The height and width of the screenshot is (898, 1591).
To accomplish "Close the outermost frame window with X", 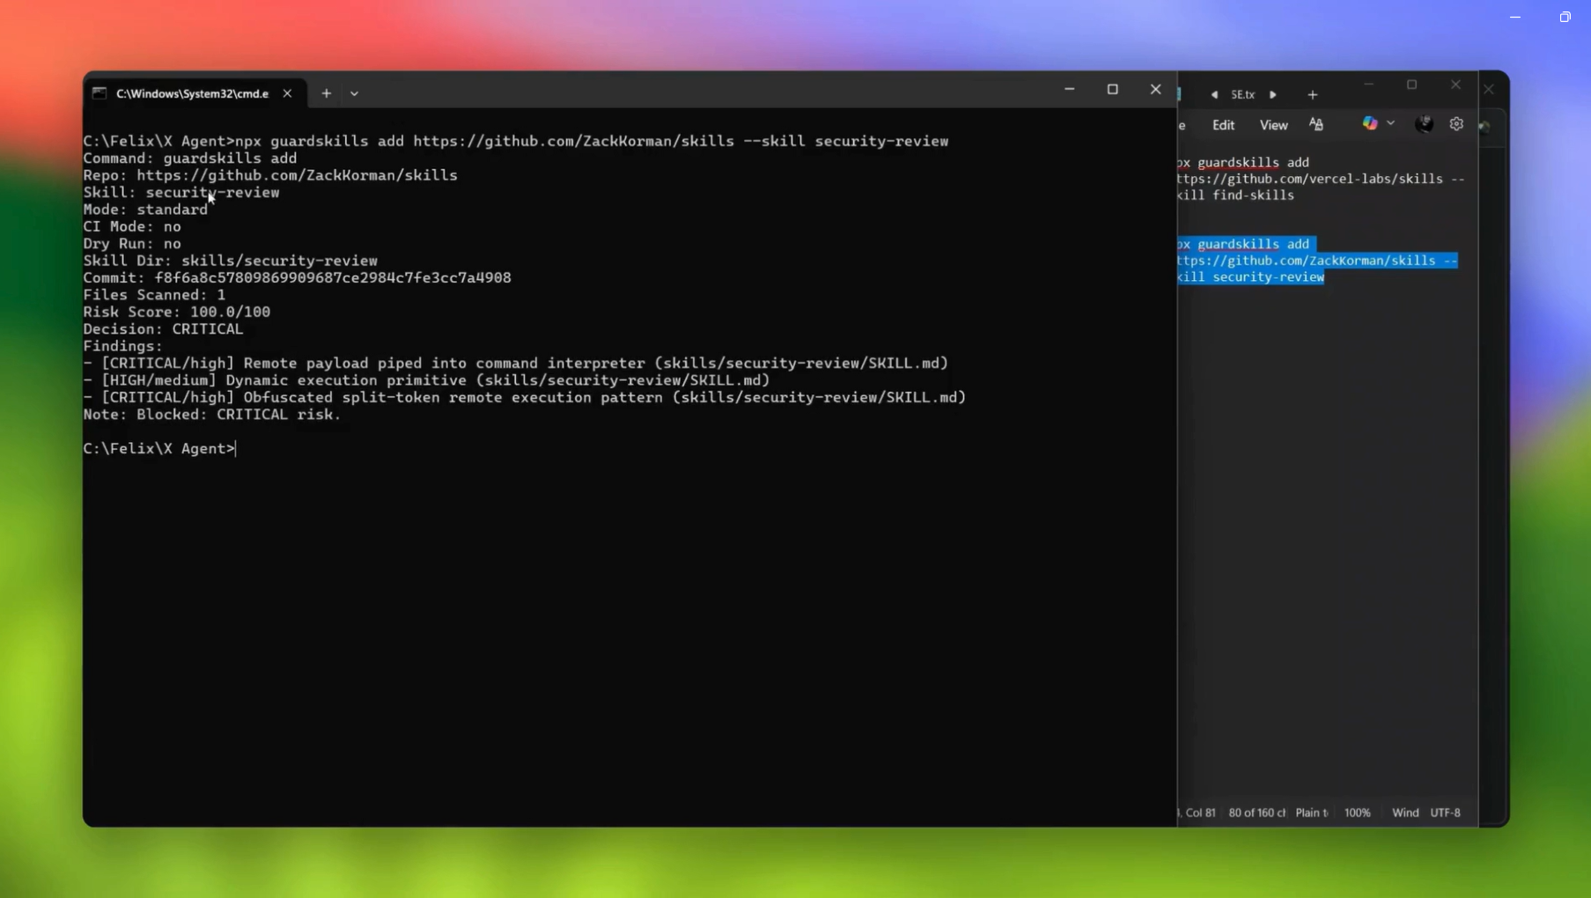I will [x=1489, y=89].
